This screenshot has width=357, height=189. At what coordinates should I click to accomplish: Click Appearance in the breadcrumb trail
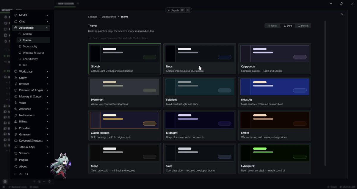(x=109, y=17)
